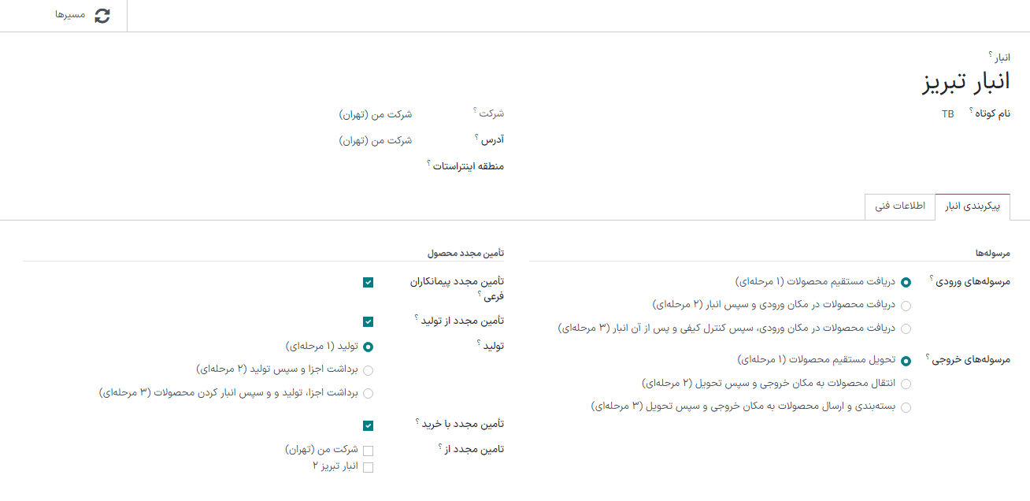Select two-step receipt radio option (۲ مرحله‌ای)
The image size is (1030, 501).
point(906,306)
